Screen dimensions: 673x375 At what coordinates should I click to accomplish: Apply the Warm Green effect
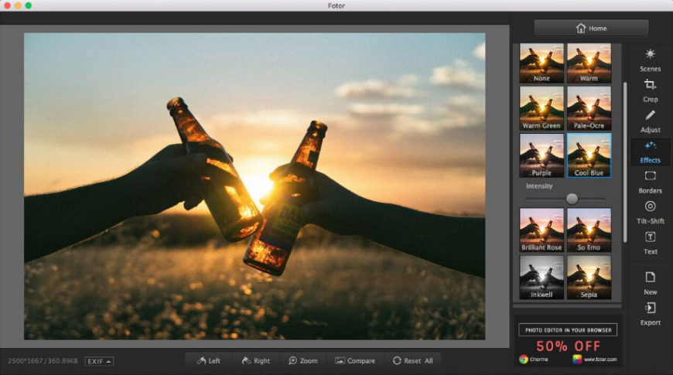(541, 108)
